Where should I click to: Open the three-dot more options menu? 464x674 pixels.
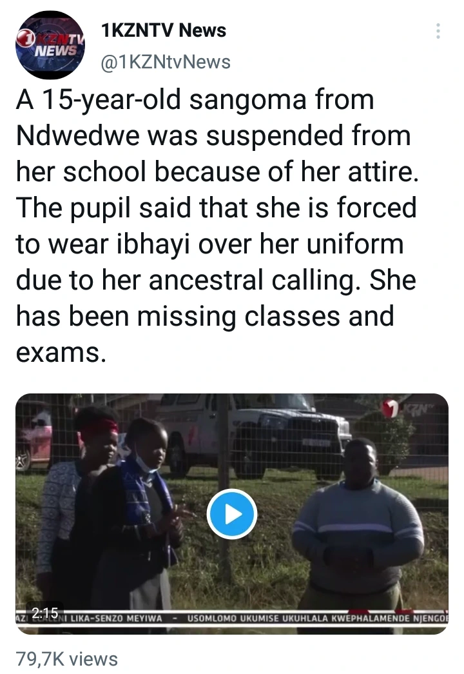[438, 31]
